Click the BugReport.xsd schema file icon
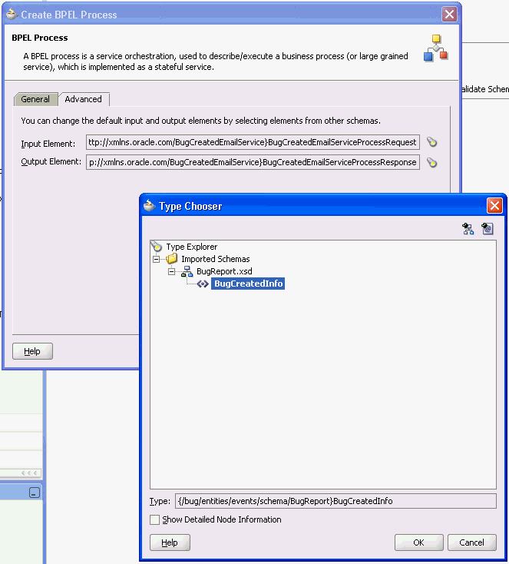This screenshot has height=564, width=509. (187, 271)
